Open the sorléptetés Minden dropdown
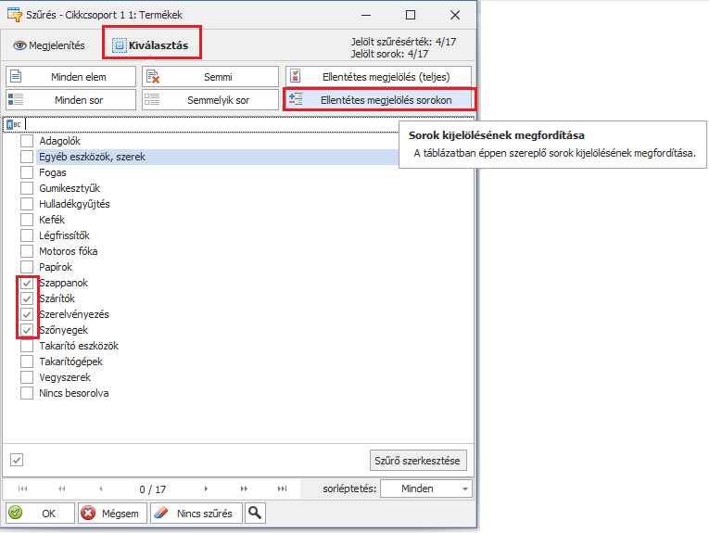The image size is (709, 533). coord(424,489)
